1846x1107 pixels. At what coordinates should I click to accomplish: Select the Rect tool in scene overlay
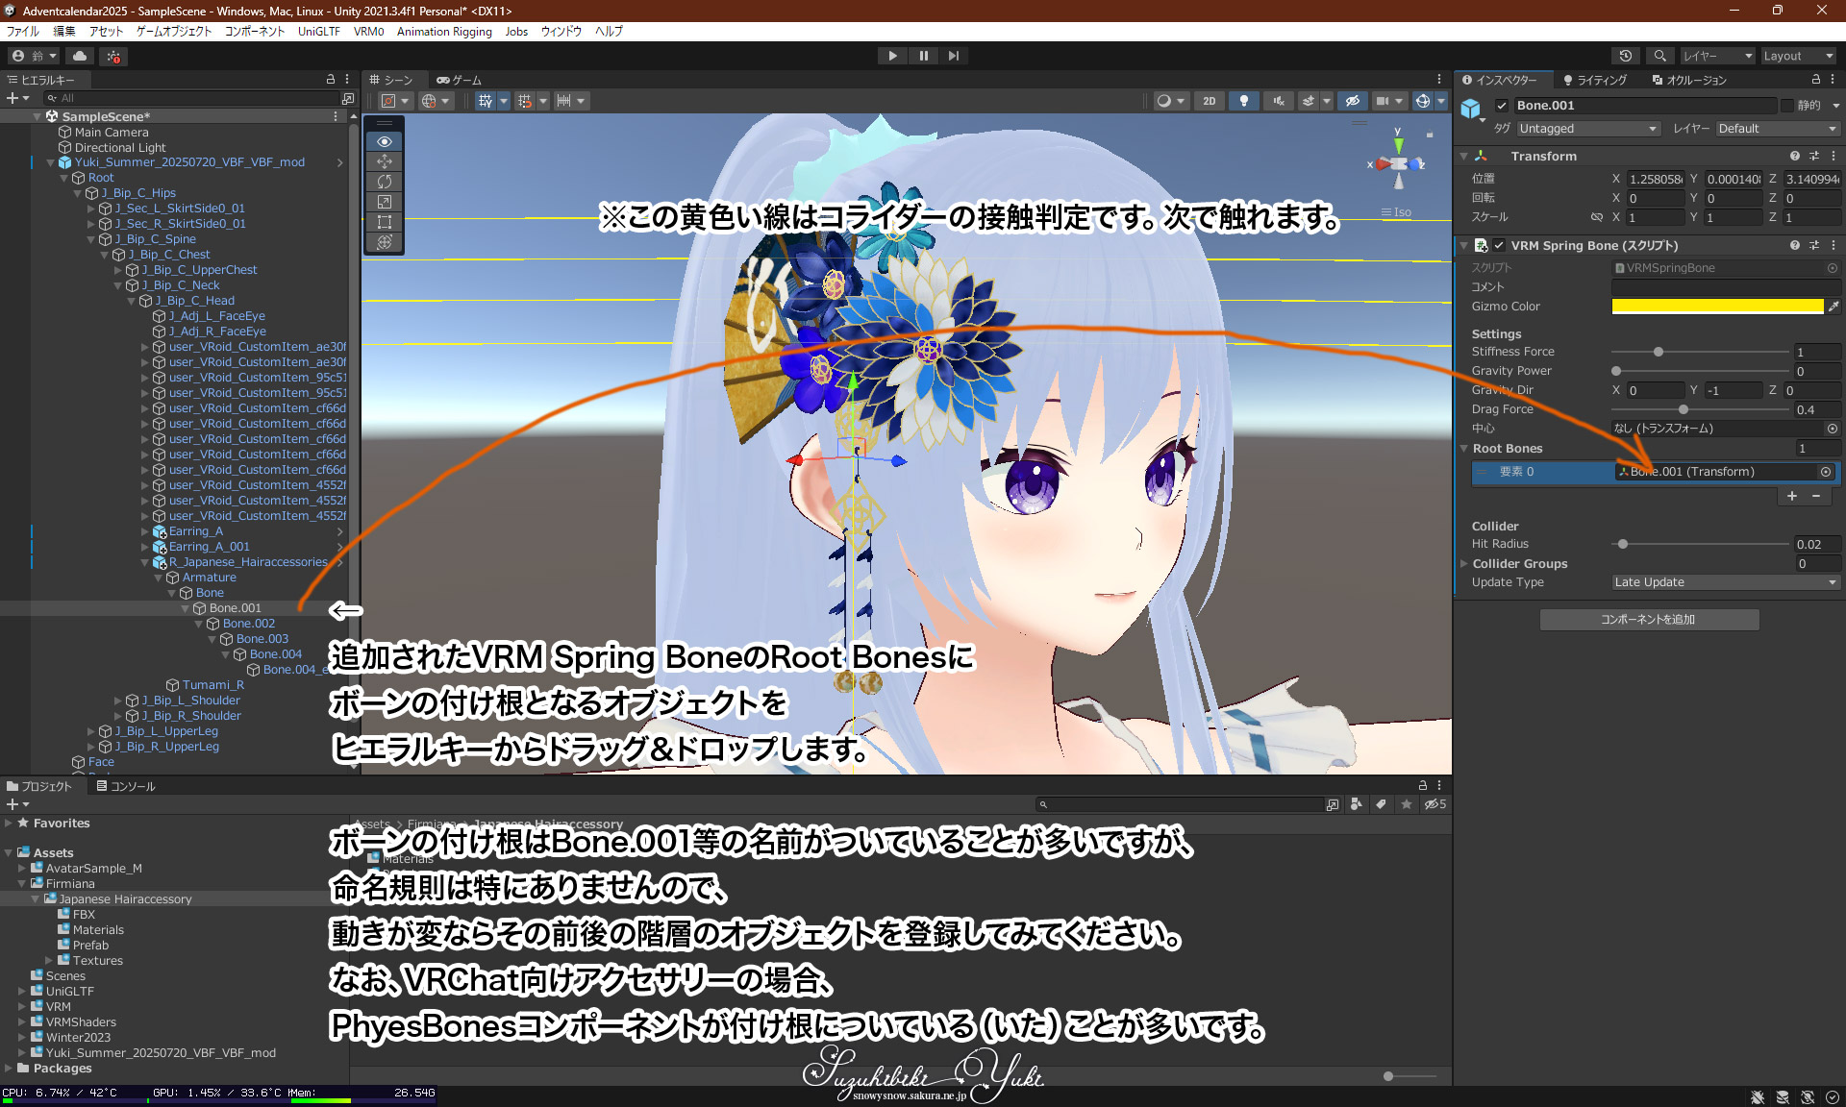385,222
